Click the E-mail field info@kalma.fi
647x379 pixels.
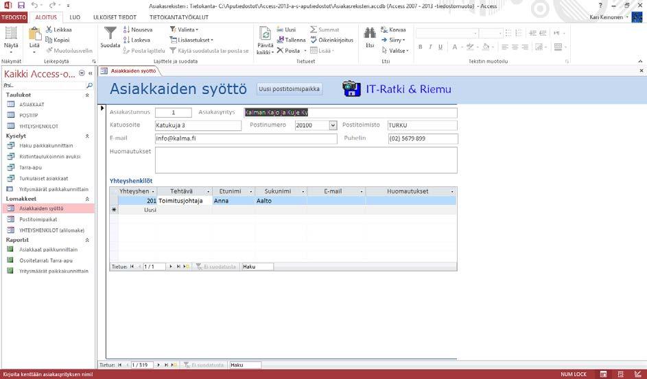(x=246, y=138)
